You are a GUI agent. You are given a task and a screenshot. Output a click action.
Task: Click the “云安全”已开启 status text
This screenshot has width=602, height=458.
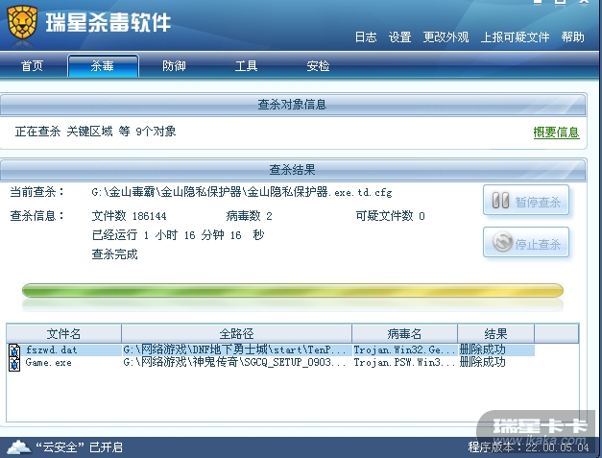pos(79,447)
